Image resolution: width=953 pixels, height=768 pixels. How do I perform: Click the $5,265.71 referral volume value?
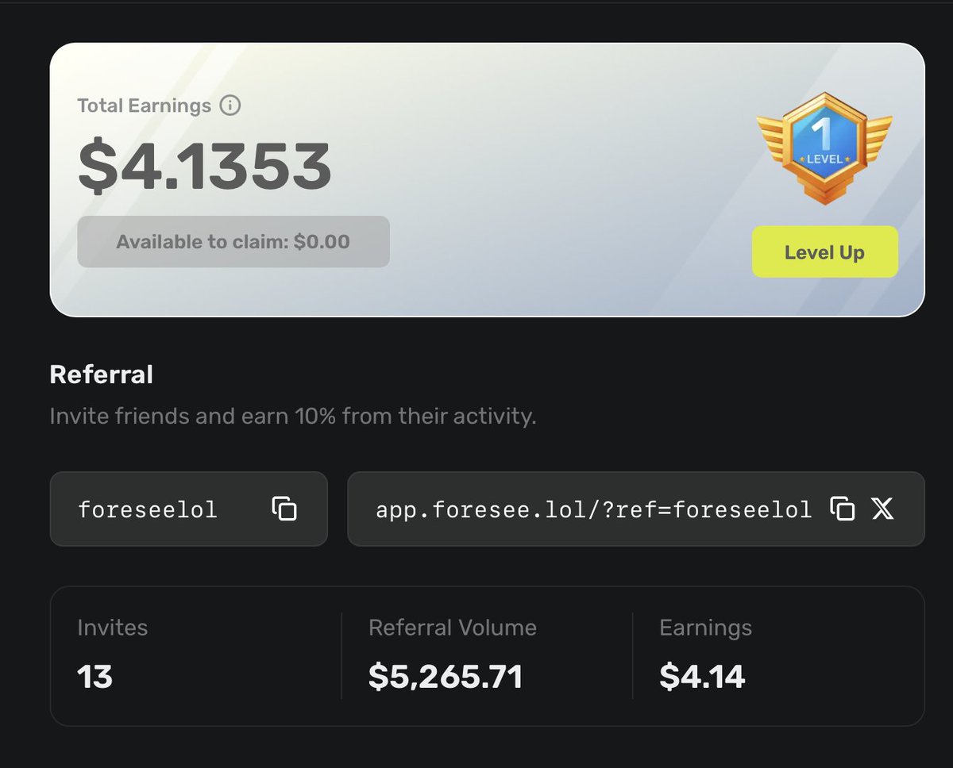click(446, 677)
